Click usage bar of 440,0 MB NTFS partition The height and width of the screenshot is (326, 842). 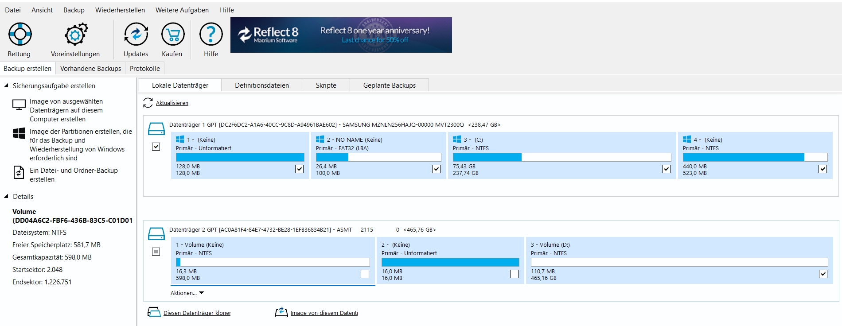(x=755, y=157)
